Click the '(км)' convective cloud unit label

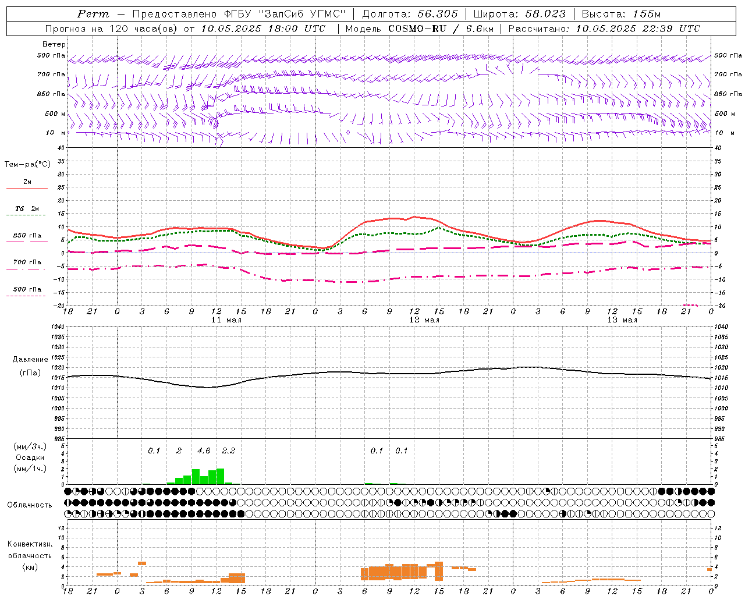pyautogui.click(x=30, y=567)
